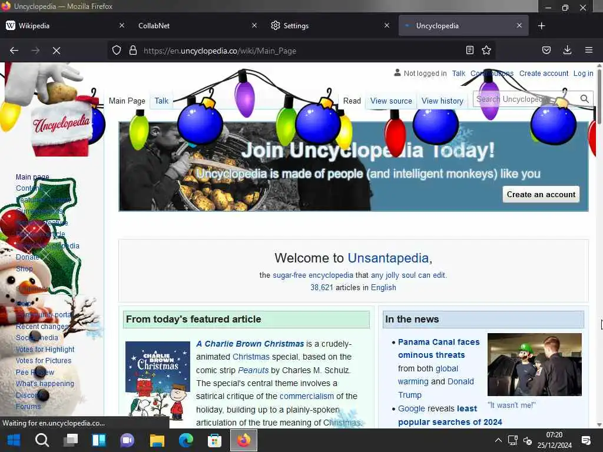Click the muted volume tray icon

coord(528,440)
